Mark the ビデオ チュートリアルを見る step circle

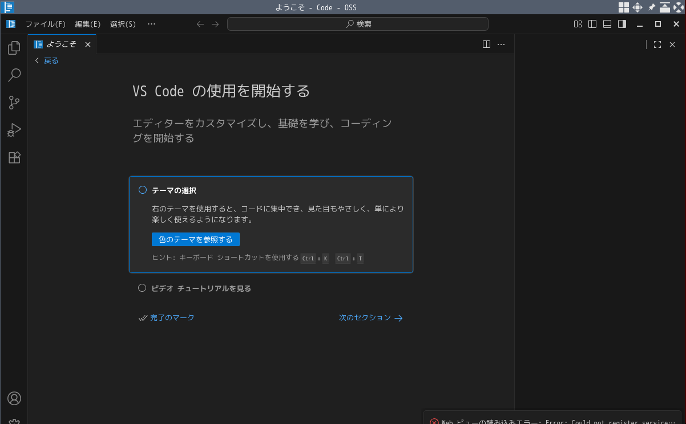click(143, 288)
